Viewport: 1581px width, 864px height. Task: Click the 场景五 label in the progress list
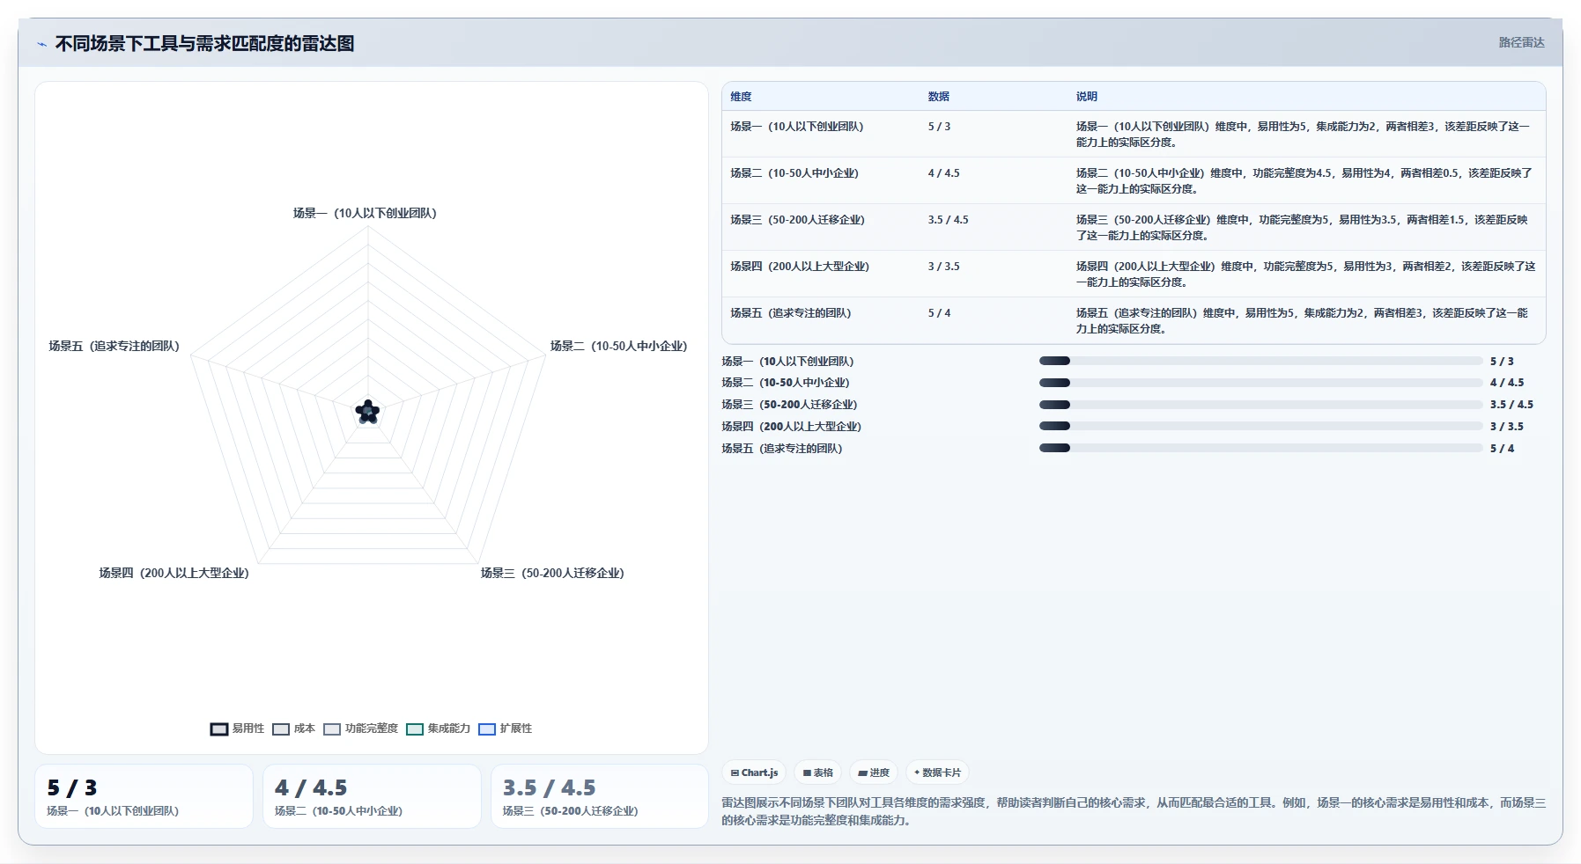pos(781,448)
